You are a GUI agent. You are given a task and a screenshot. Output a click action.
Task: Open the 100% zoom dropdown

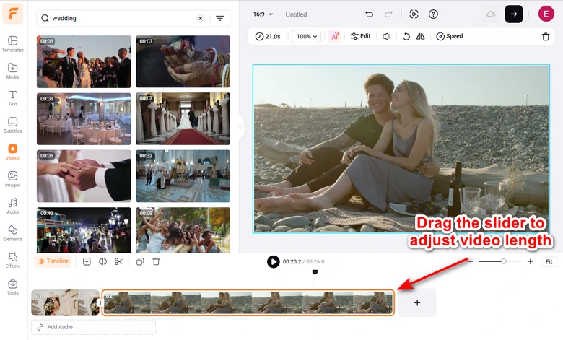pos(306,36)
